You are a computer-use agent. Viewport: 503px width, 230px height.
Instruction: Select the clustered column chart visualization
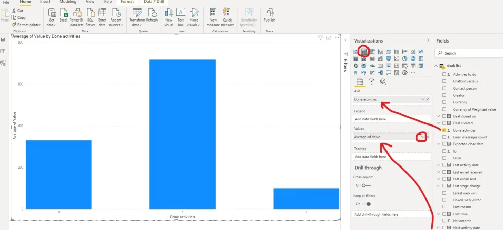tap(380, 52)
